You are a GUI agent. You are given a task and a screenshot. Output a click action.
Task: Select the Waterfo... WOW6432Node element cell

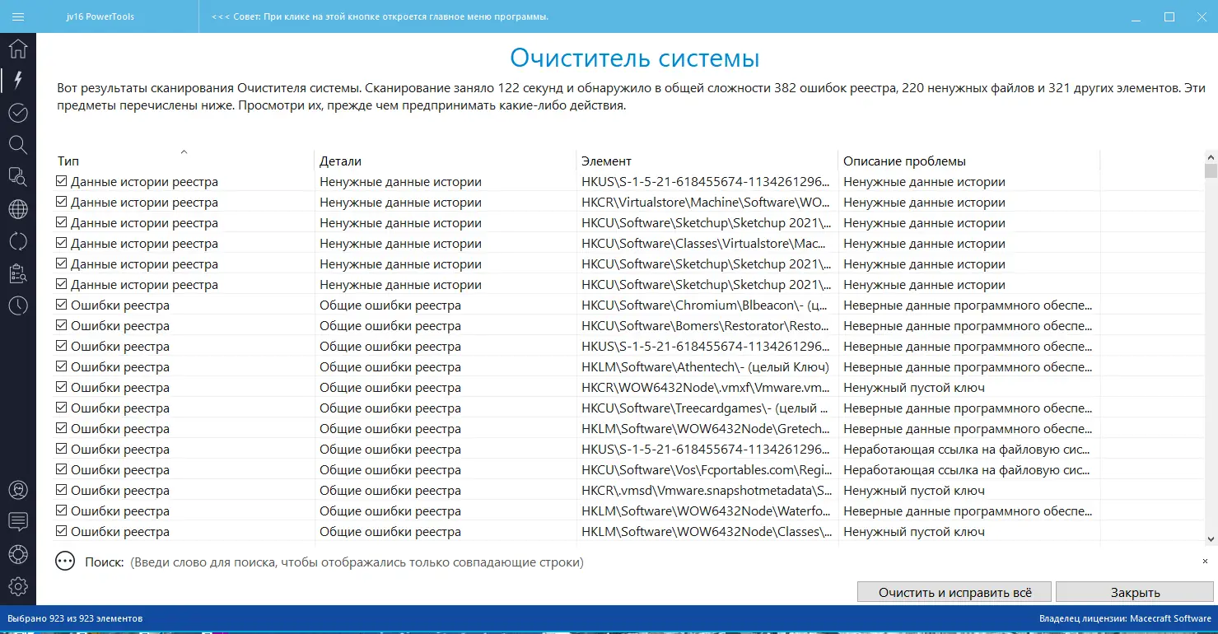[x=707, y=510]
